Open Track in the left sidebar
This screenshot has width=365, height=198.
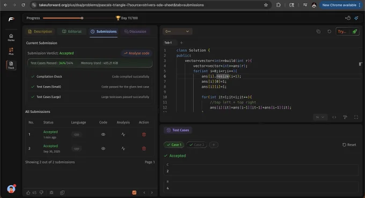coord(11,65)
